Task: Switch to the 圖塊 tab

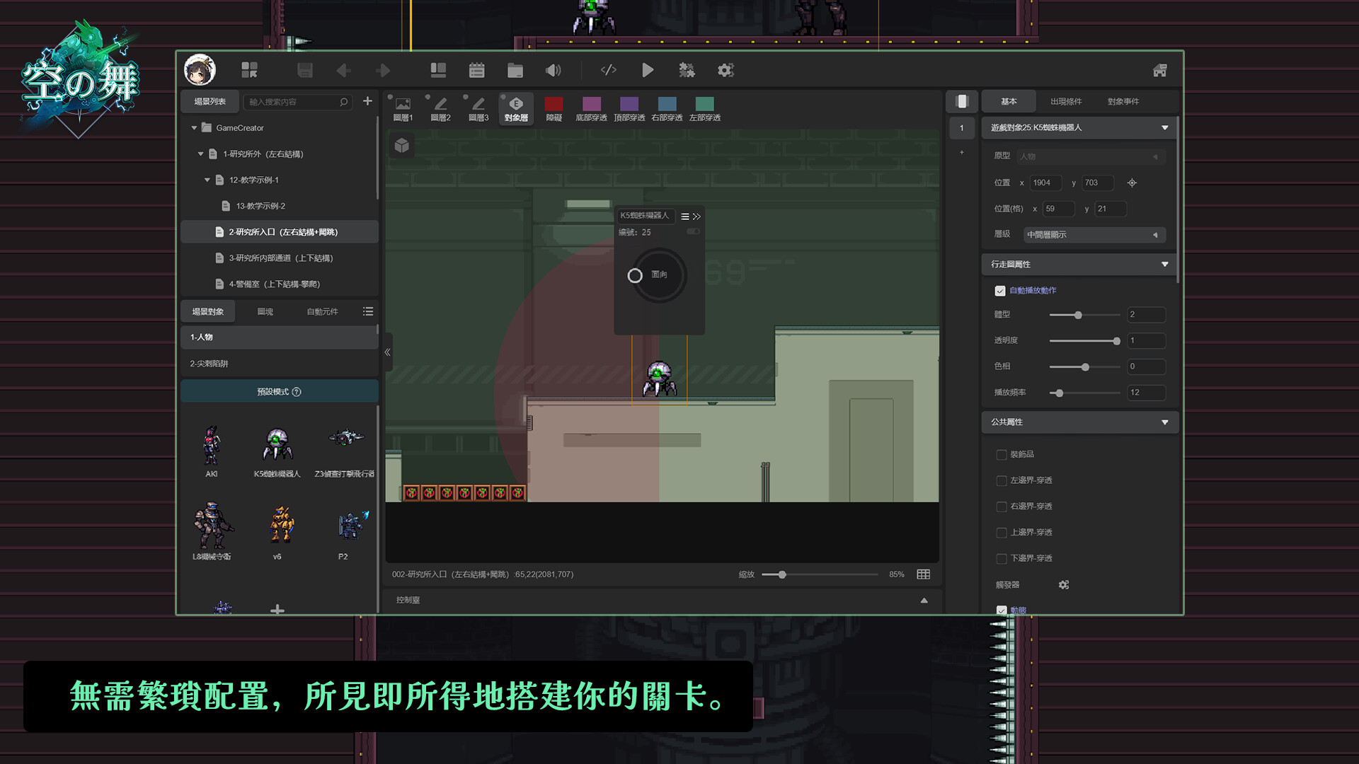Action: (x=265, y=311)
